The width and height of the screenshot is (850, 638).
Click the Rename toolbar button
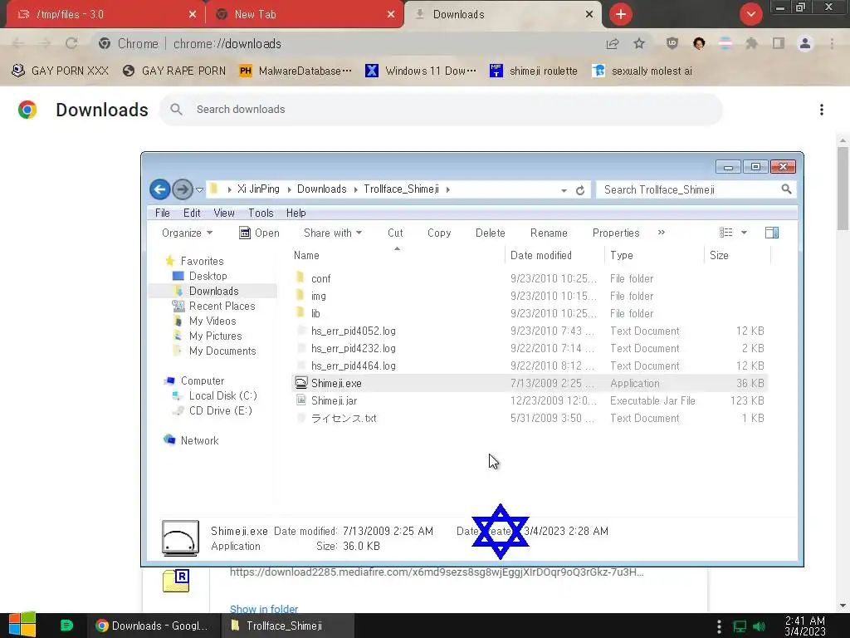pyautogui.click(x=549, y=233)
